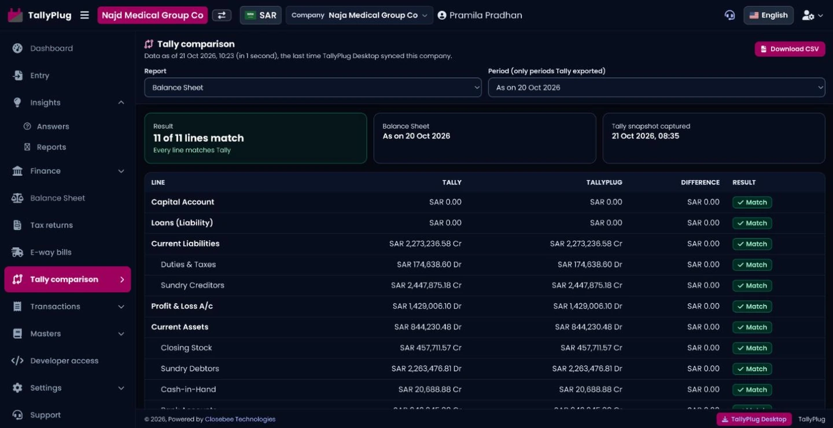Expand the Transactions menu chevron
Screen dimensions: 833x428
pyautogui.click(x=121, y=307)
